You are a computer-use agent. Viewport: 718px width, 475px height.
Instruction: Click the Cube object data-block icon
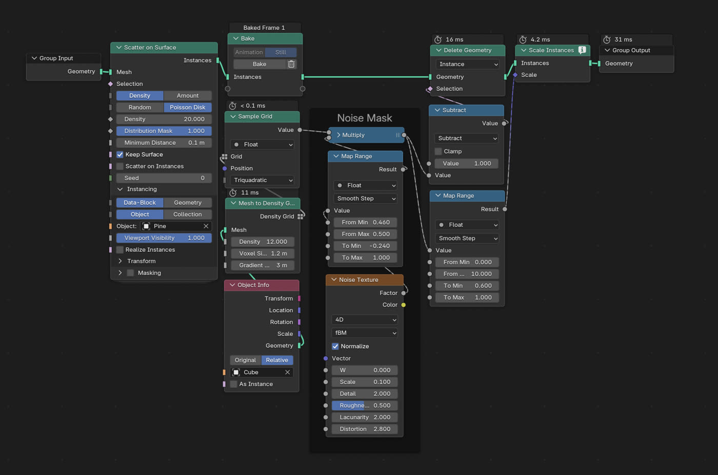point(236,372)
